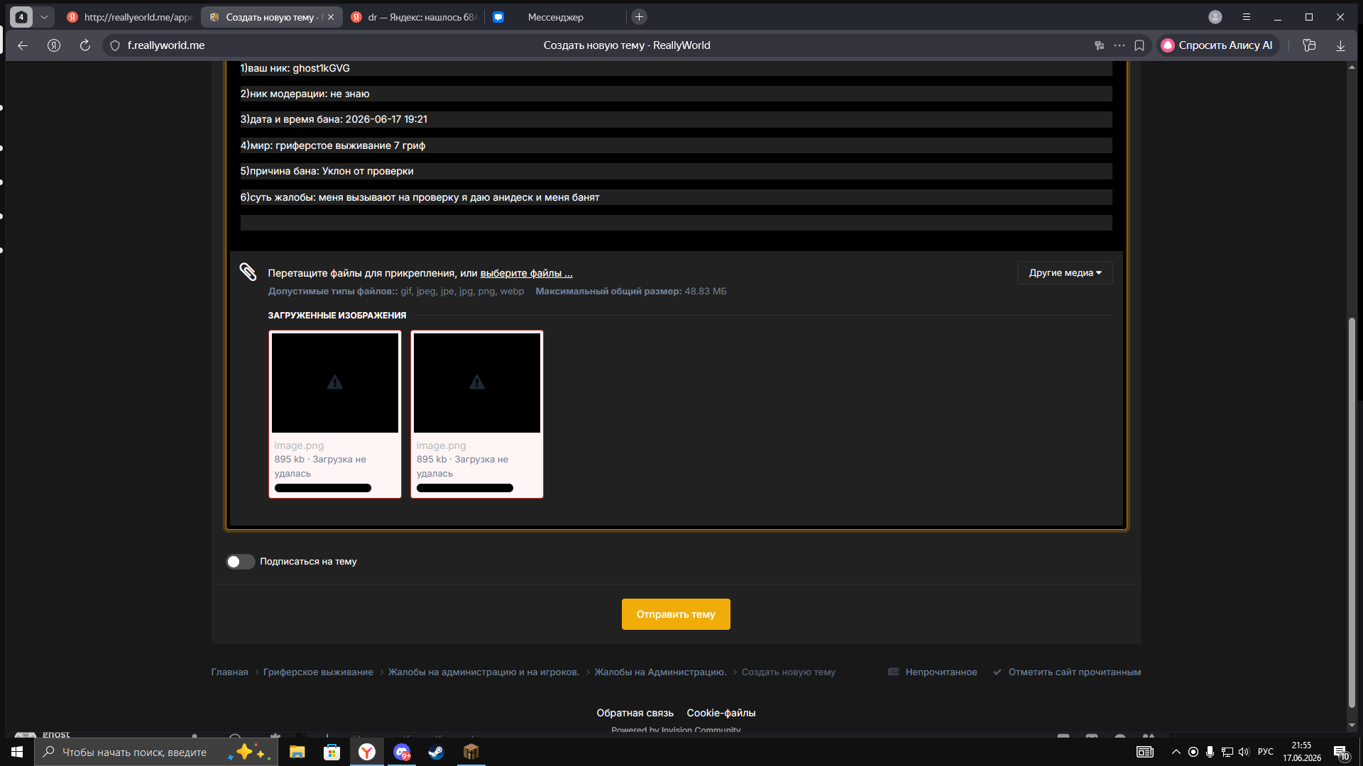The image size is (1363, 766).
Task: Open 'Cookie-файлы' footer link
Action: click(721, 713)
